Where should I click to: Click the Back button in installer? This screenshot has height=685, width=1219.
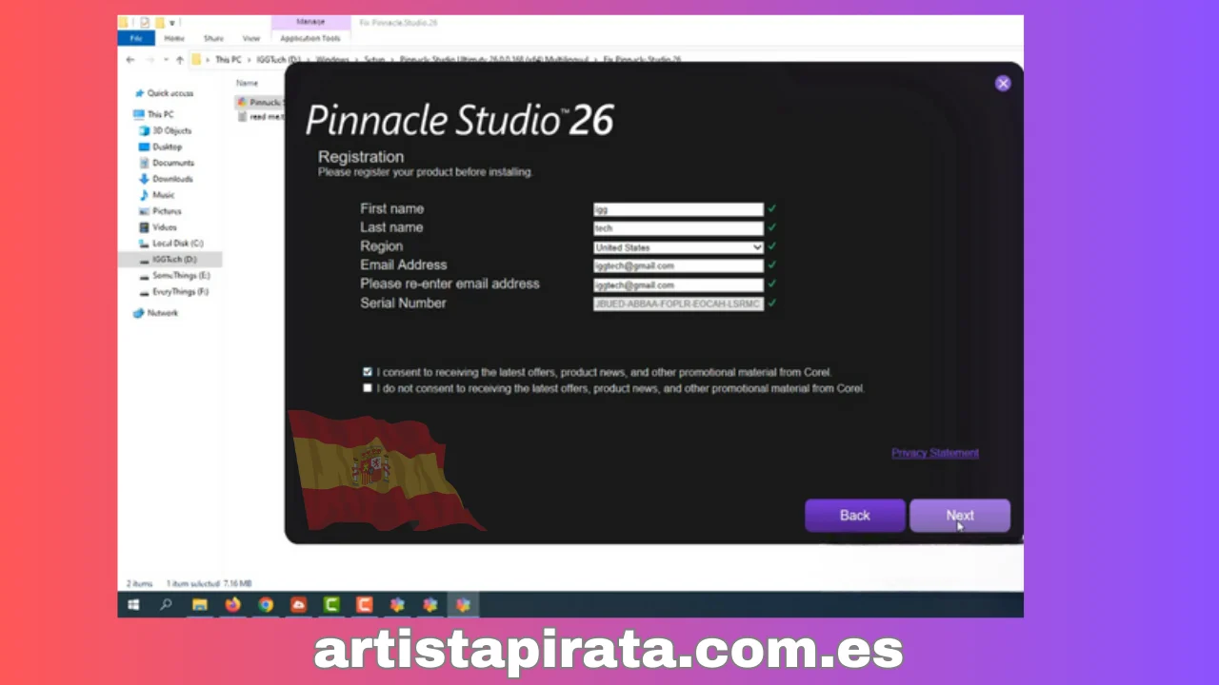point(855,516)
